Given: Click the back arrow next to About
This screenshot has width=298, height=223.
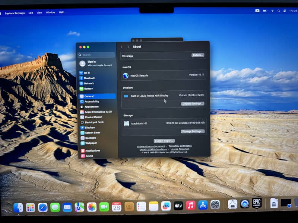Looking at the screenshot, I should [x=122, y=47].
